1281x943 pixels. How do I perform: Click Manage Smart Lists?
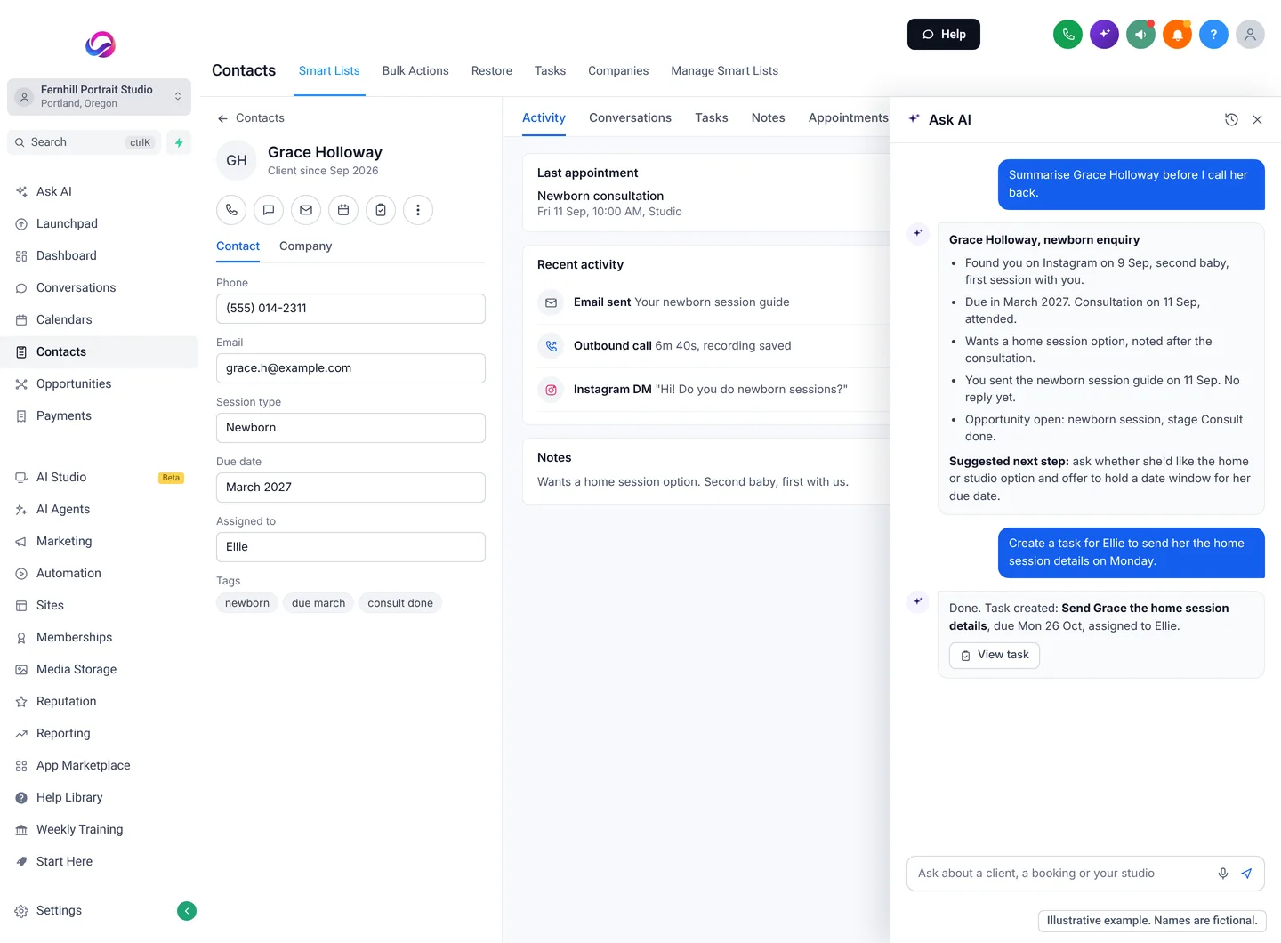724,71
